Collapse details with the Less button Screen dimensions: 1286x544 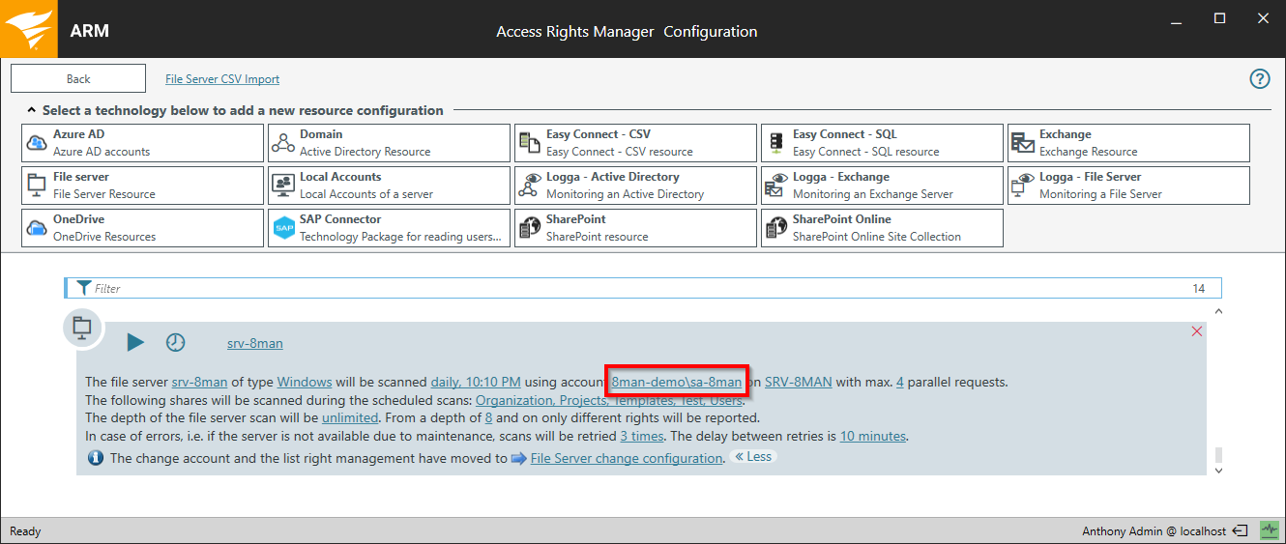tap(753, 456)
